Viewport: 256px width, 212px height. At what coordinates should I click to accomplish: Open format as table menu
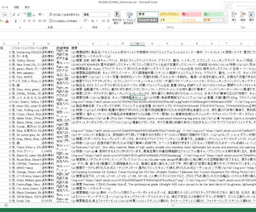pos(129,18)
